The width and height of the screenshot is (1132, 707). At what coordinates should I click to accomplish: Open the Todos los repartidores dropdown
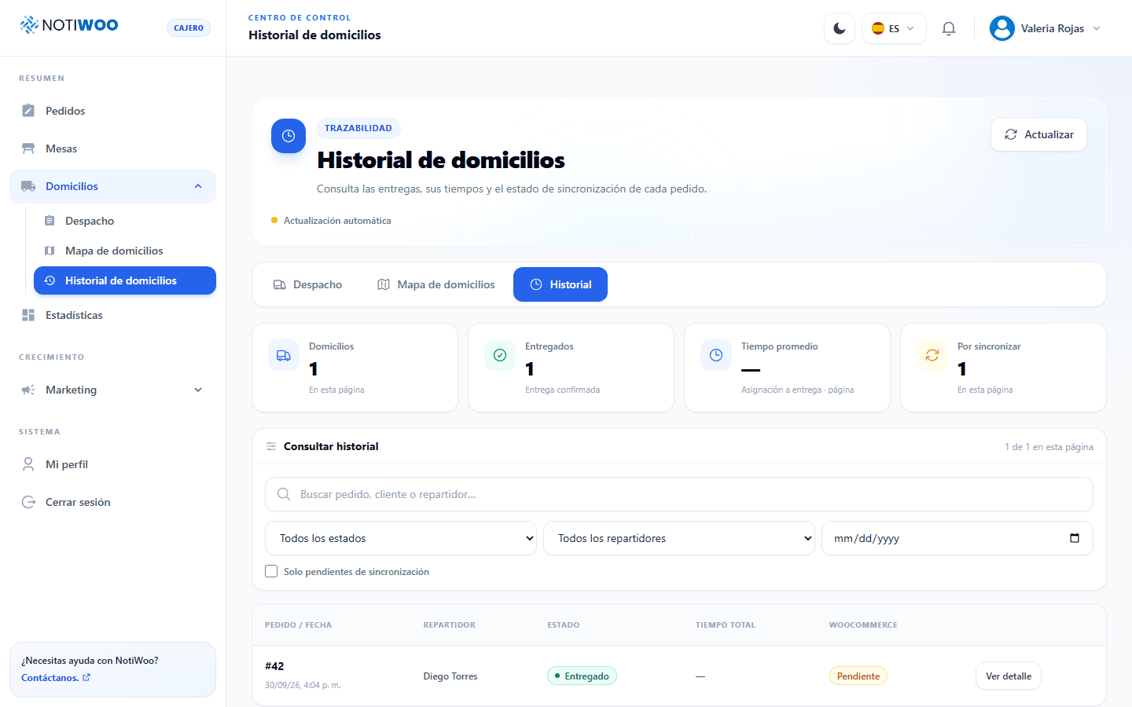coord(679,538)
